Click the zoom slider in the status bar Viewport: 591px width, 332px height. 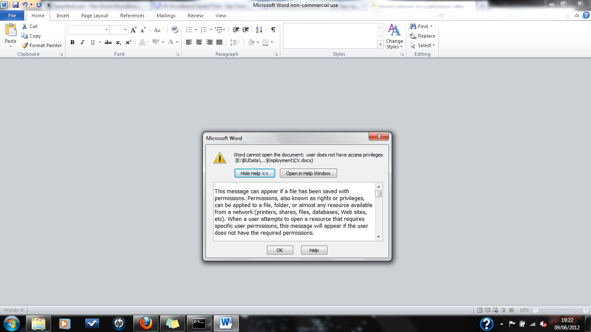[561, 310]
